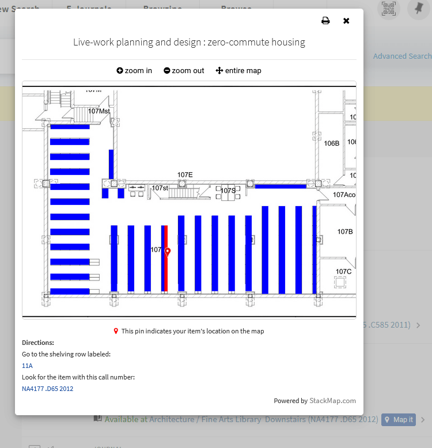Close the map dialog
The image size is (432, 448).
click(346, 21)
